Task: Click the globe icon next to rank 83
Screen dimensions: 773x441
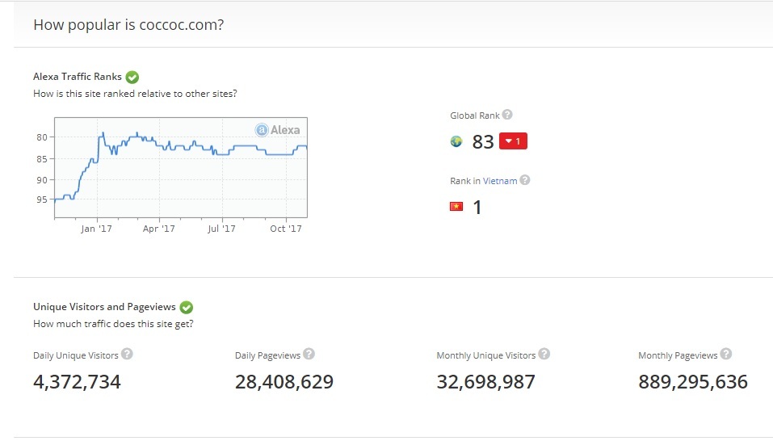Action: click(456, 142)
